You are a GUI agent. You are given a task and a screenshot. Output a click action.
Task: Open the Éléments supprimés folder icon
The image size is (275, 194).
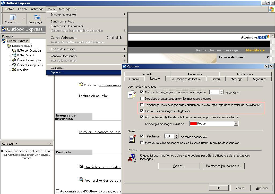(x=14, y=65)
